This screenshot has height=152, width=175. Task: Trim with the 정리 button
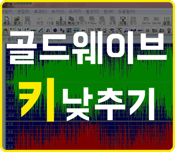133,20
